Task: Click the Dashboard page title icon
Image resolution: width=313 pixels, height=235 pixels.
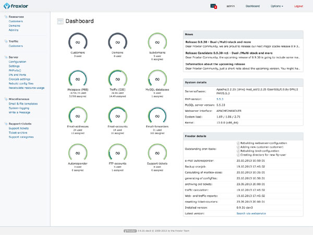Action: click(x=61, y=21)
